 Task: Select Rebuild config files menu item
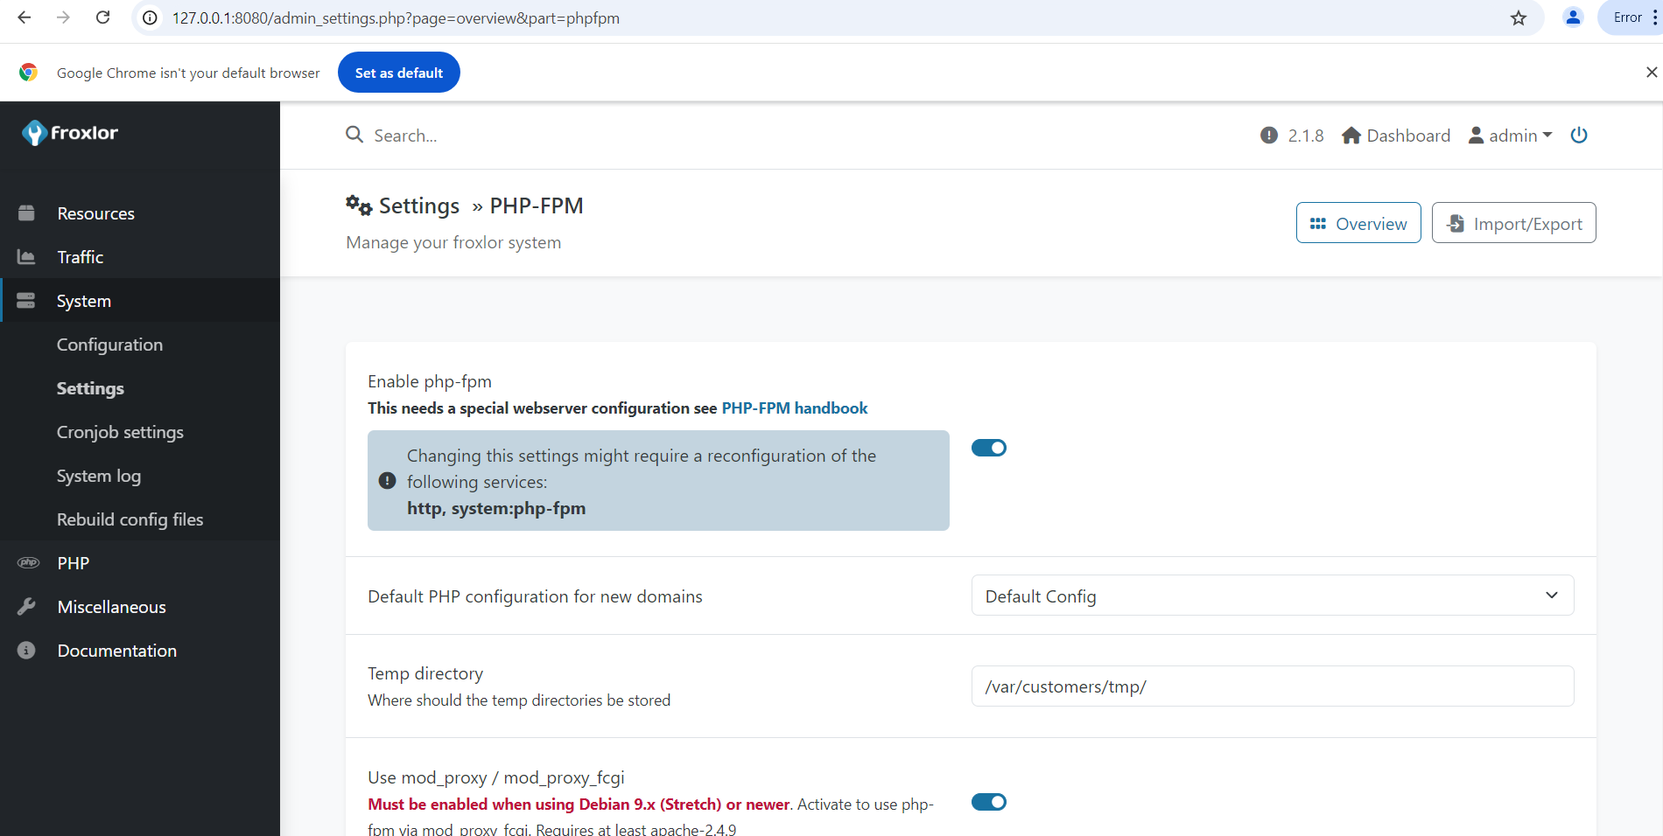(x=130, y=519)
